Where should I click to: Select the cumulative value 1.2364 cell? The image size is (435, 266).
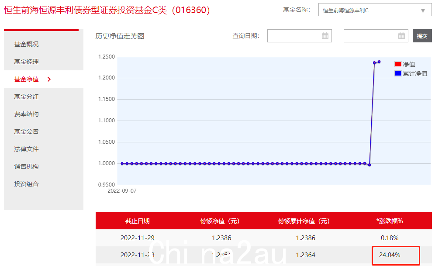coord(305,255)
